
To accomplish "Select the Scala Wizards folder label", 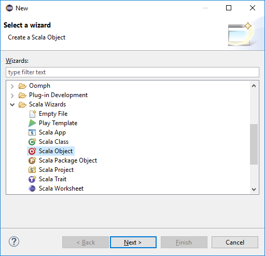I will point(47,104).
